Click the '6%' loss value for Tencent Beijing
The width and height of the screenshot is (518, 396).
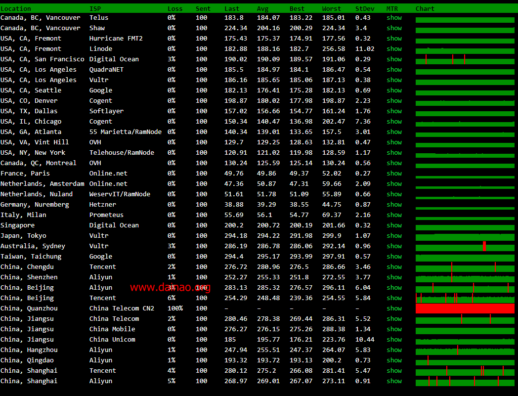172,298
